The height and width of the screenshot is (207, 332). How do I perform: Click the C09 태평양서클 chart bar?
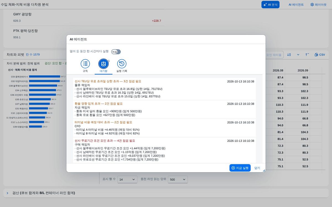pyautogui.click(x=35, y=127)
